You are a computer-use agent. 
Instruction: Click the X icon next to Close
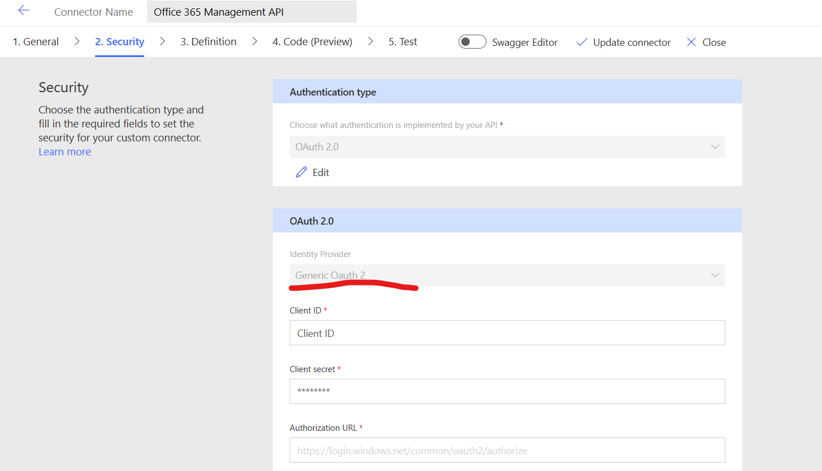pos(692,42)
